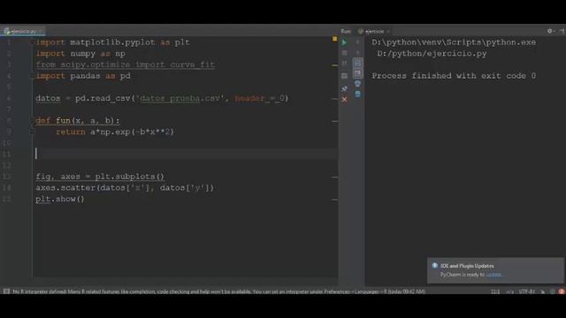The image size is (566, 318).
Task: Collapse the fun function definition fold marker
Action: [33, 121]
